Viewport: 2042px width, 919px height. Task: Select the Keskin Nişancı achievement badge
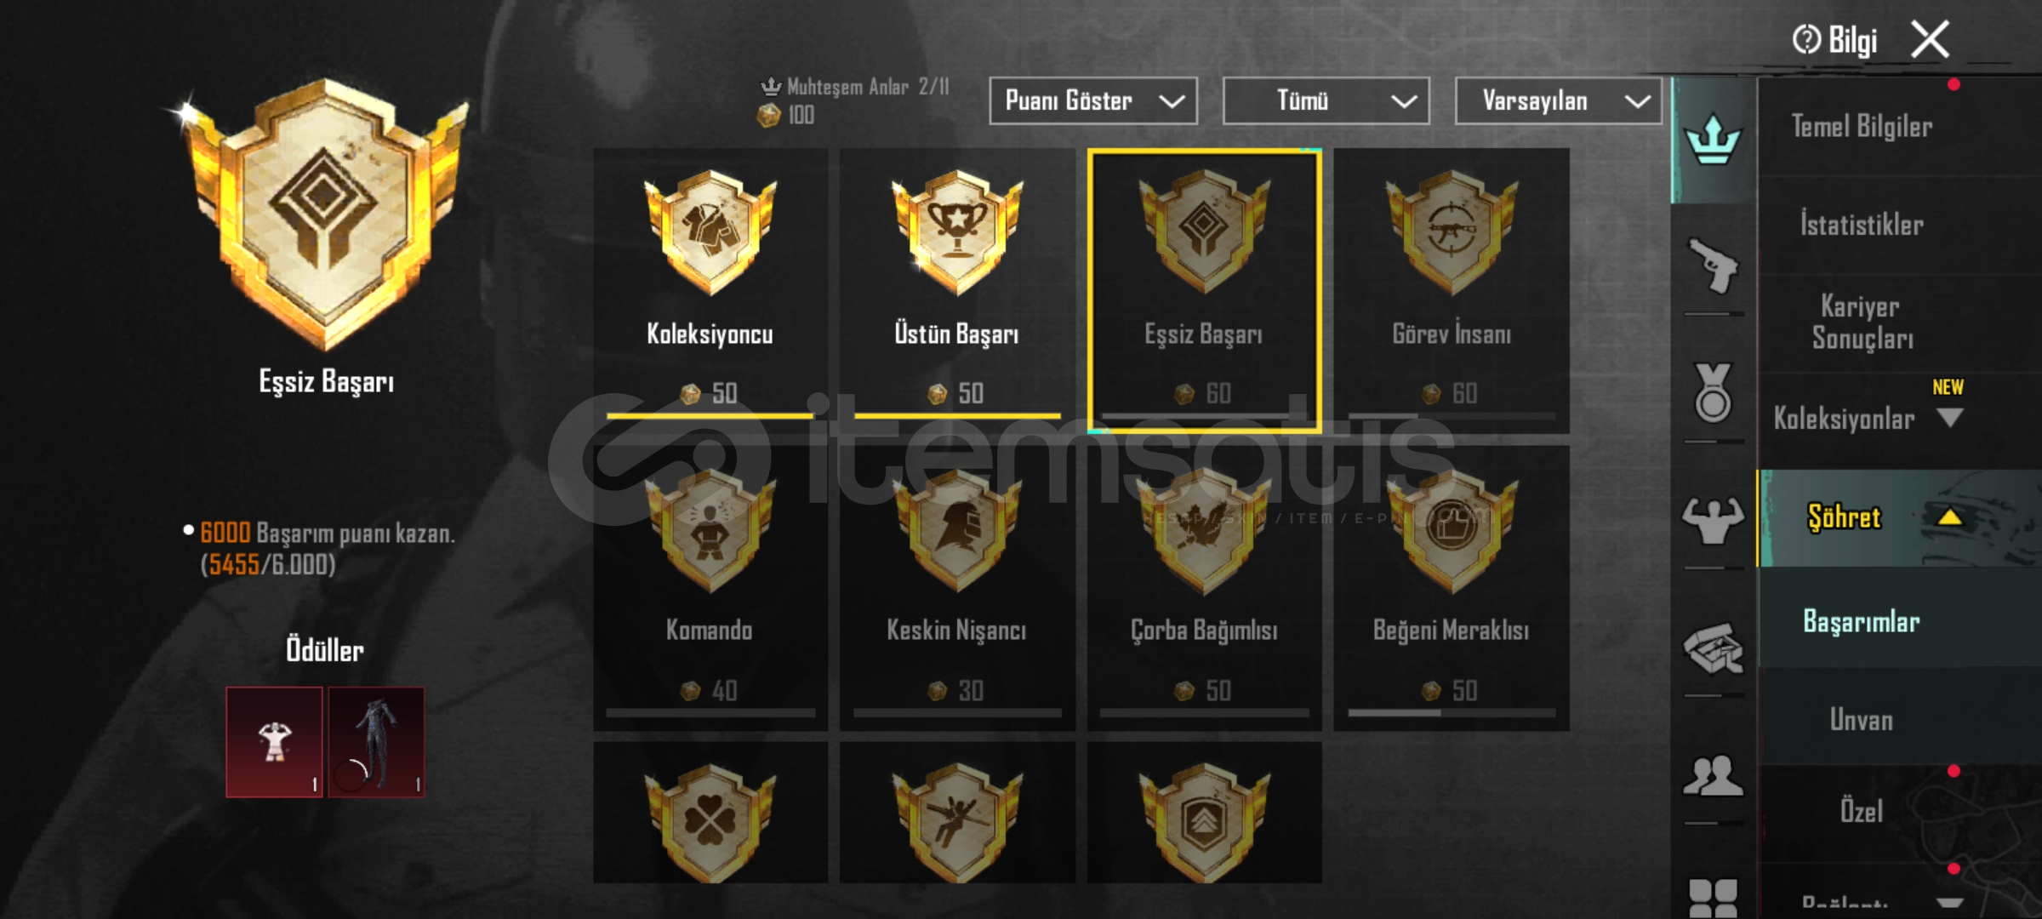956,584
